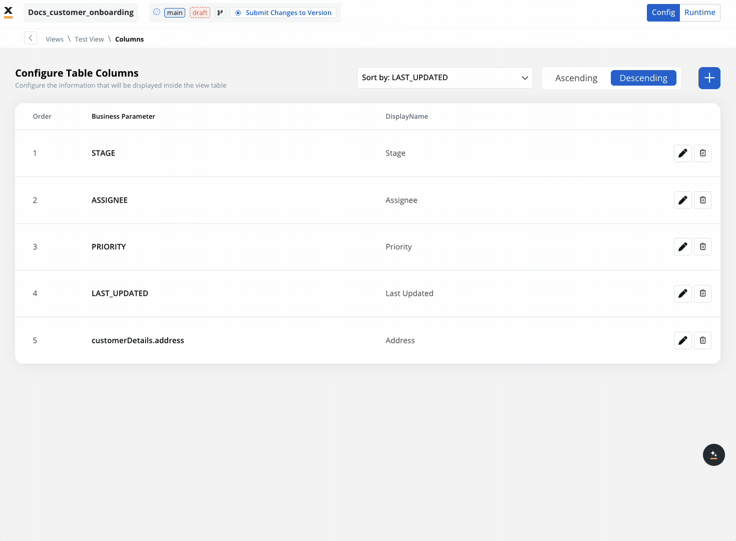Select Descending sort order
Image resolution: width=736 pixels, height=541 pixels.
click(643, 78)
